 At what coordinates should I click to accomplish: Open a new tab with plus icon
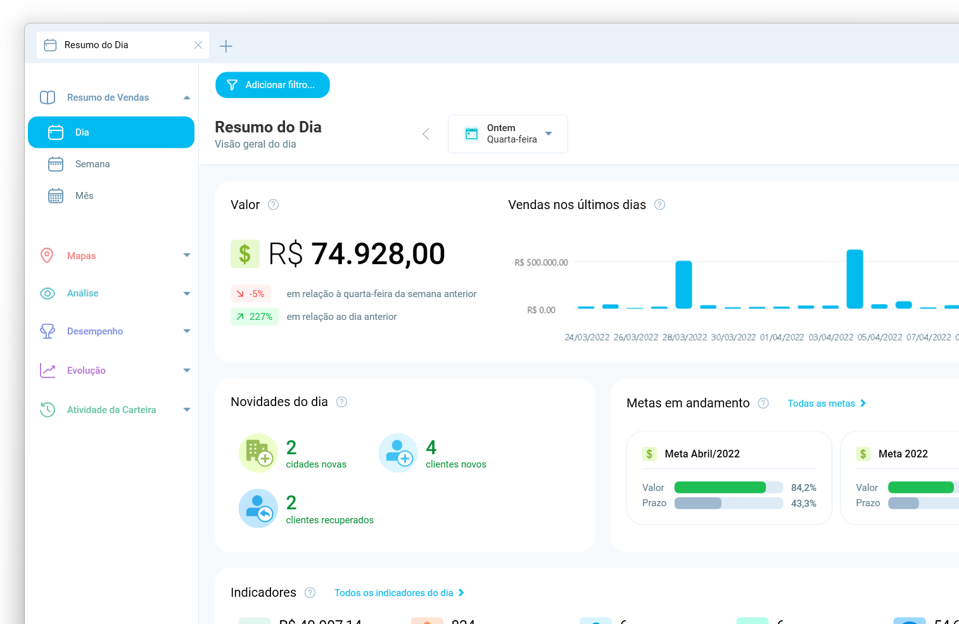pyautogui.click(x=226, y=46)
